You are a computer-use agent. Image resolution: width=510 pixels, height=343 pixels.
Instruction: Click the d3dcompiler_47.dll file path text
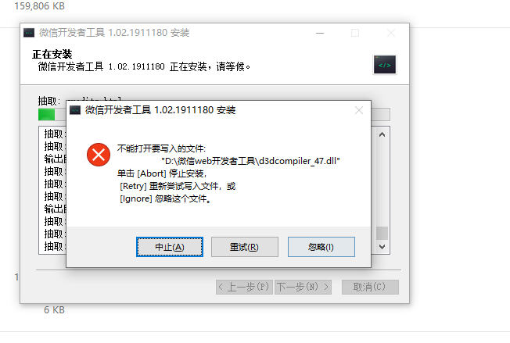(250, 161)
